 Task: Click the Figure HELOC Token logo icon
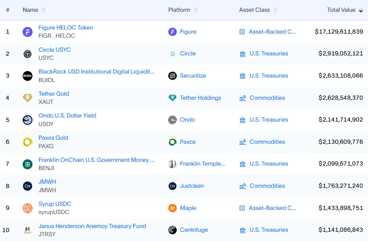point(27,32)
